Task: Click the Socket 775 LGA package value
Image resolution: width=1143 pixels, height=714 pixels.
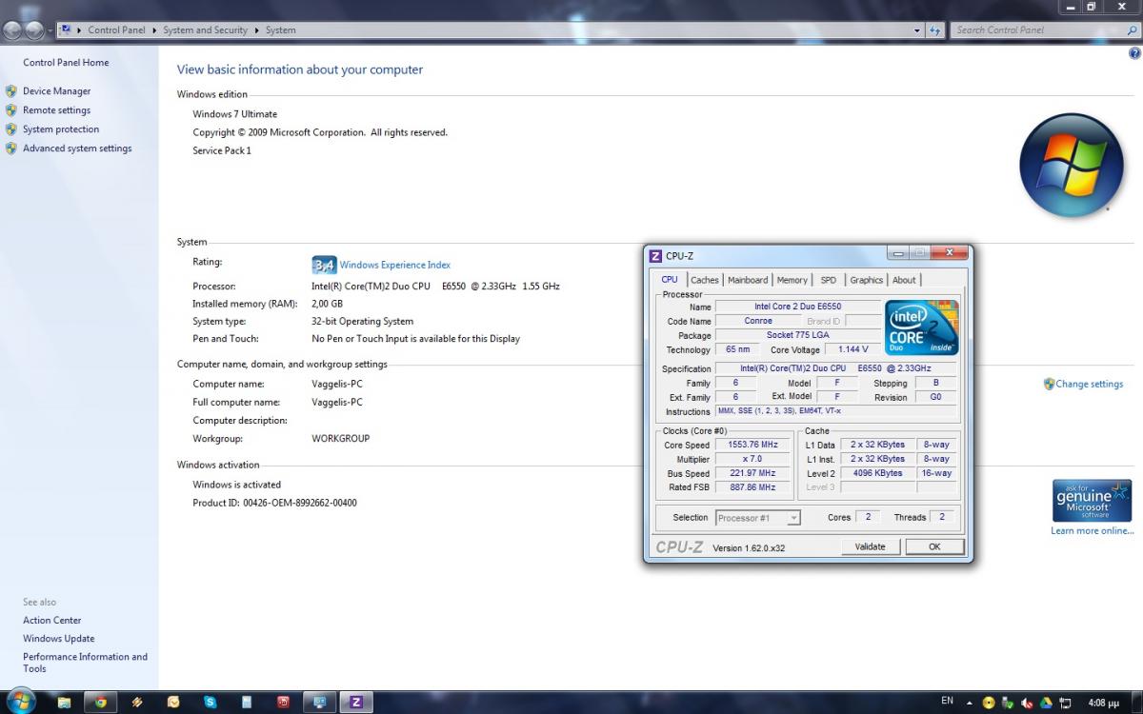Action: pos(798,335)
